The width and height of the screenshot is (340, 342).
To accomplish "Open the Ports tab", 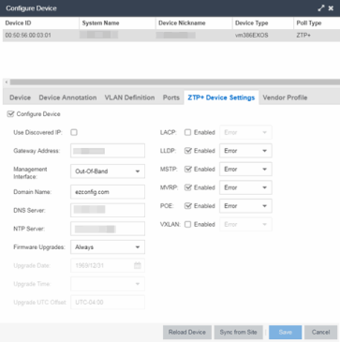I will point(171,97).
